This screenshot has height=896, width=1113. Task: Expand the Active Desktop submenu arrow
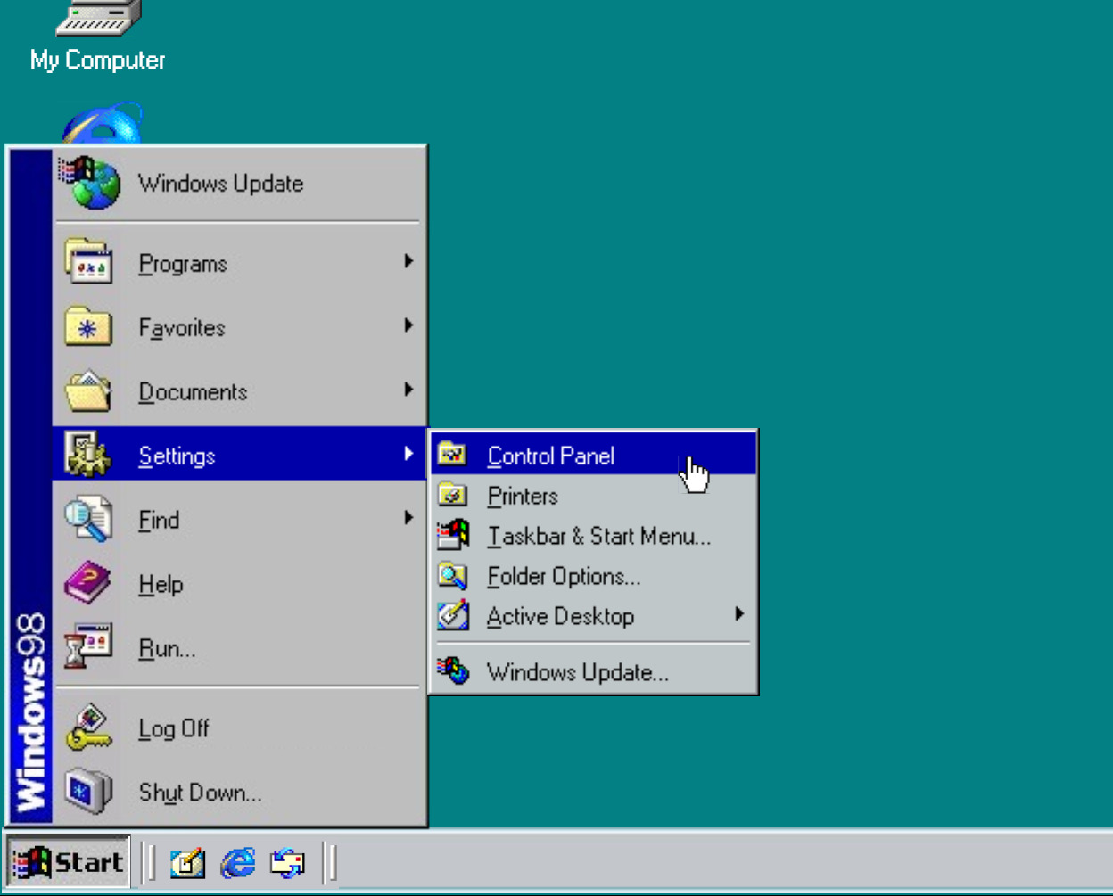click(x=739, y=614)
